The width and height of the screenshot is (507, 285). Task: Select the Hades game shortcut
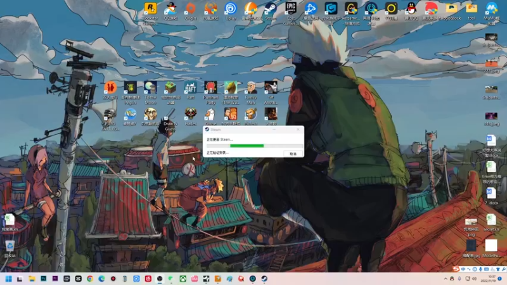[x=191, y=117]
